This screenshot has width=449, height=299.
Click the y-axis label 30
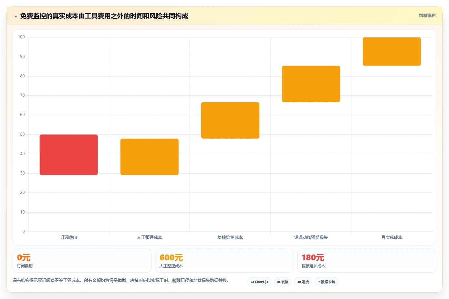pos(22,173)
